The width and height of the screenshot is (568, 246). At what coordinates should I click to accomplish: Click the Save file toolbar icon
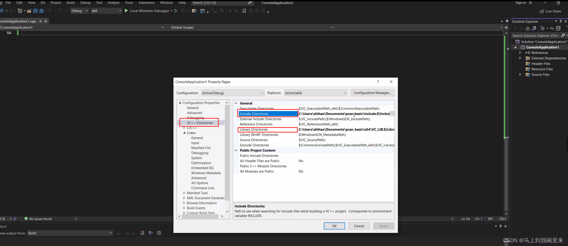point(35,11)
